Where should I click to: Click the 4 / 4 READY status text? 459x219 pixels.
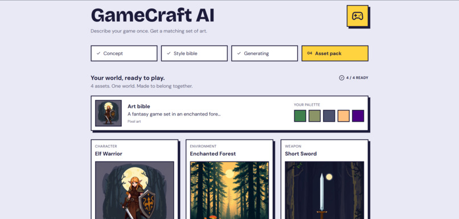click(x=357, y=78)
